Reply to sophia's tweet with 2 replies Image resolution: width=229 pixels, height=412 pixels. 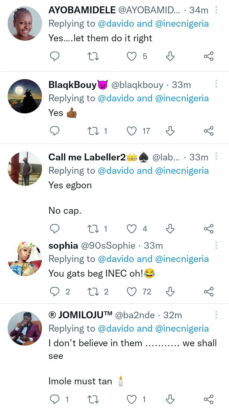point(55,292)
